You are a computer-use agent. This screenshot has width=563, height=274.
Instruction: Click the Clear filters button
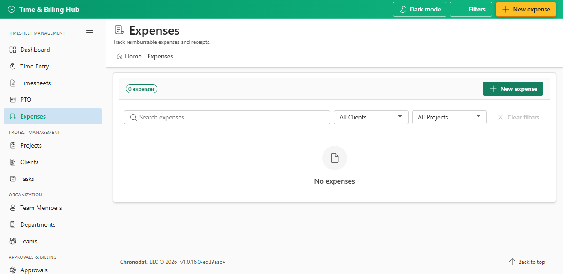coord(518,117)
